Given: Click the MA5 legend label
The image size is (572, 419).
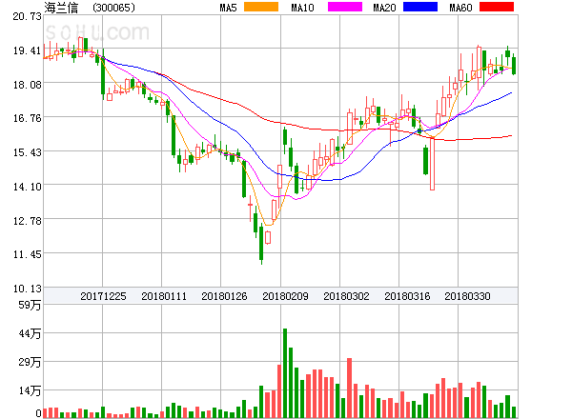Looking at the screenshot, I should [229, 8].
